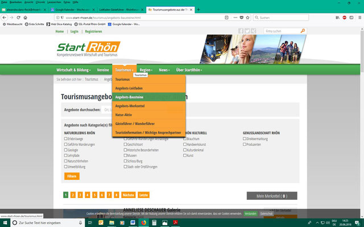Open the Photos app in the taskbar
Image resolution: width=364 pixels, height=227 pixels.
coord(164,222)
